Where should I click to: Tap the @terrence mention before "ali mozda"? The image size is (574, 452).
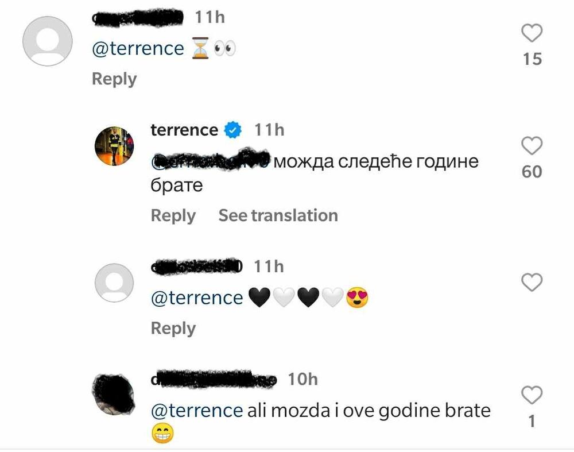pyautogui.click(x=196, y=411)
